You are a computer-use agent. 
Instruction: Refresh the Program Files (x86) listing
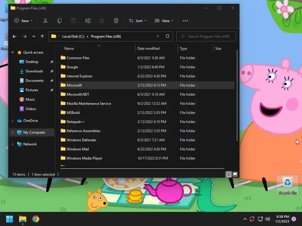[x=168, y=36]
